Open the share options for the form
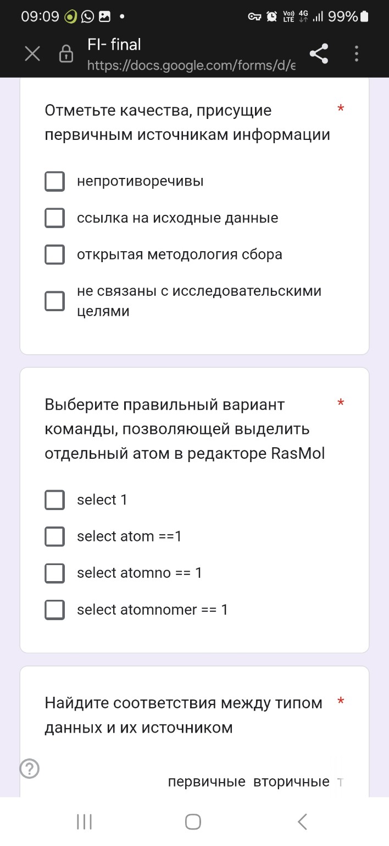Viewport: 389px width, 846px height. coord(319,54)
